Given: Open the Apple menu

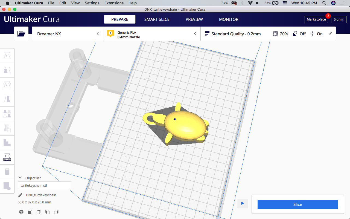Looking at the screenshot, I should [x=7, y=3].
